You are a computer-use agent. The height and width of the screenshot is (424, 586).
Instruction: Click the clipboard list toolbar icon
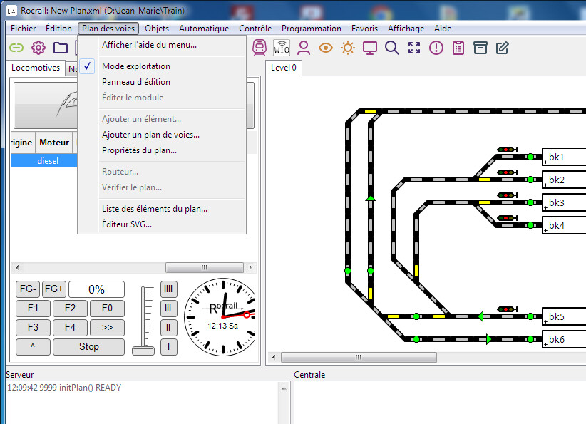click(x=458, y=48)
